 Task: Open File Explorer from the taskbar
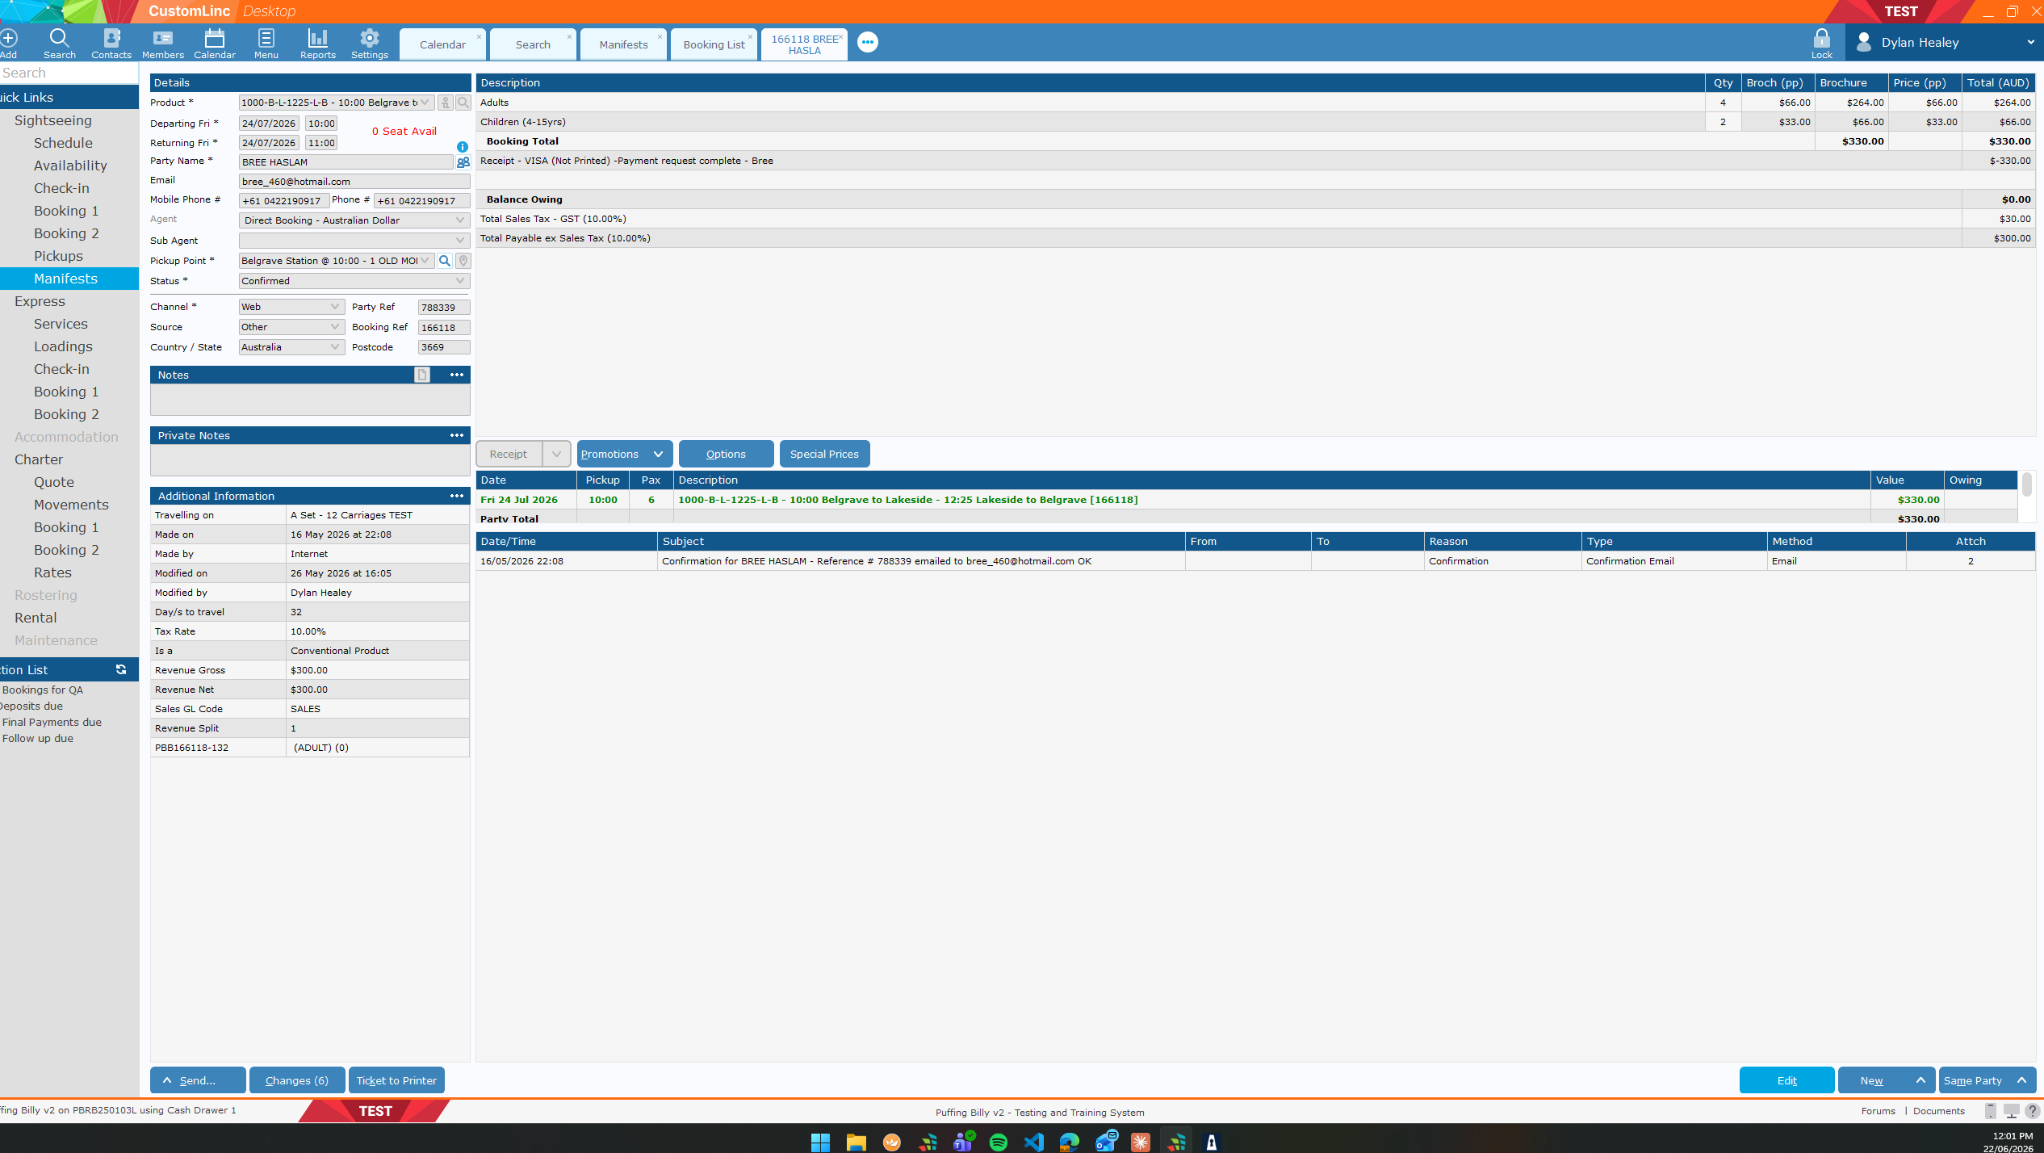(857, 1142)
